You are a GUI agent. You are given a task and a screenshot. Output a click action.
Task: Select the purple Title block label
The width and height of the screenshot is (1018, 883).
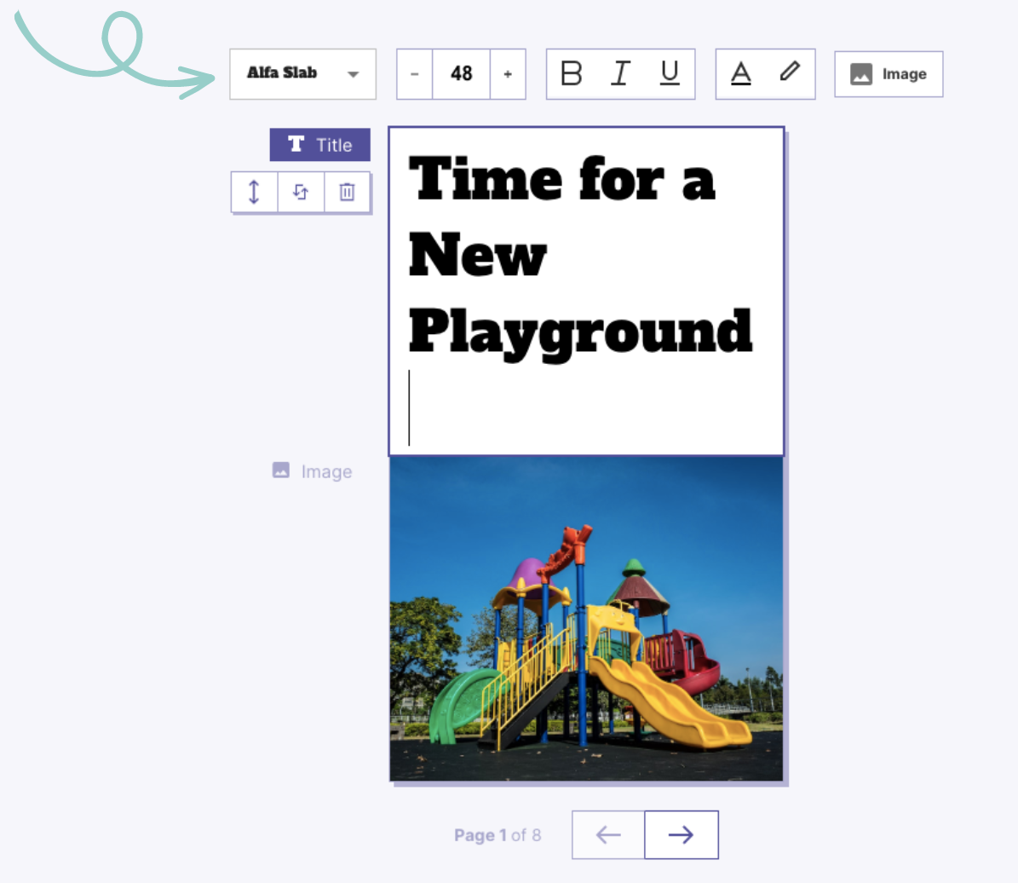coord(320,145)
